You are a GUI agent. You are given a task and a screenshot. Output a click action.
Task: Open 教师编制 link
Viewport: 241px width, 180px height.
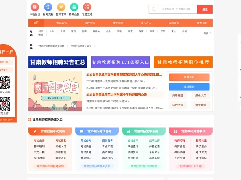point(39,146)
